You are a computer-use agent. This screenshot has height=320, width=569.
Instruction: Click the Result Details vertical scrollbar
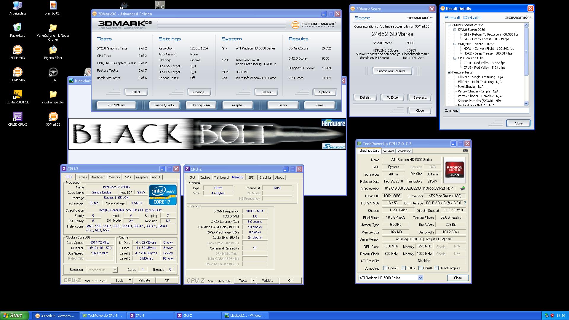pyautogui.click(x=526, y=64)
